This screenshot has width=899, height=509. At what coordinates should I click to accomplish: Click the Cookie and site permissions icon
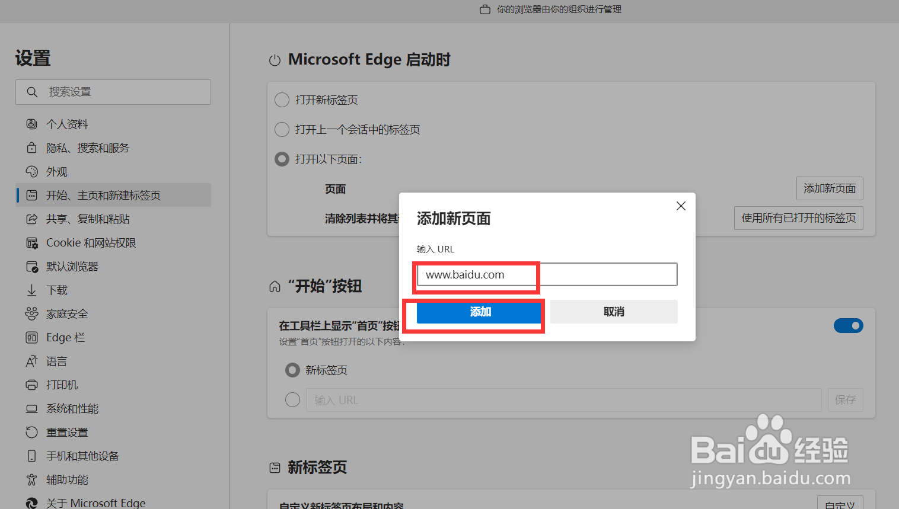pyautogui.click(x=32, y=243)
